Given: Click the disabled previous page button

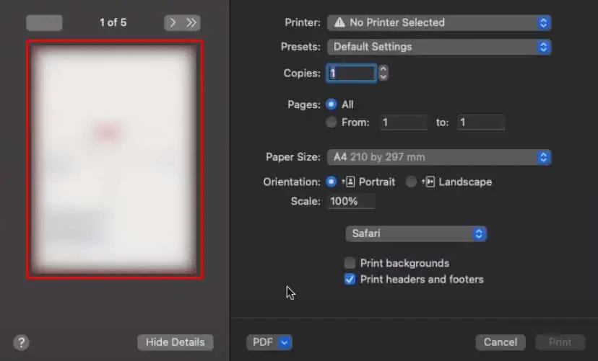Looking at the screenshot, I should tap(44, 23).
